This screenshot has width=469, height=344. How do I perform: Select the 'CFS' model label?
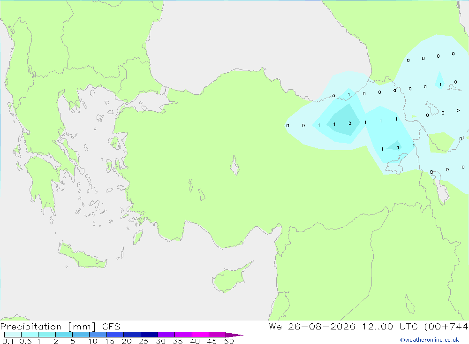click(111, 326)
